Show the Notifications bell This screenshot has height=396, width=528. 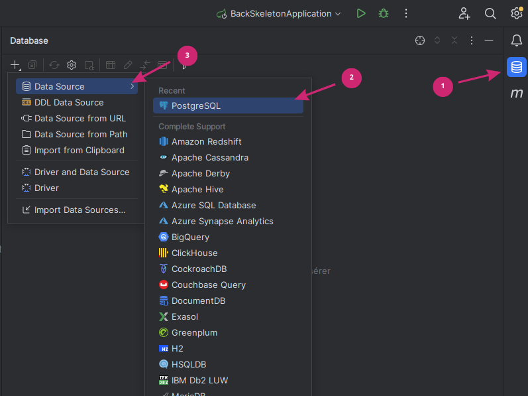pos(516,40)
